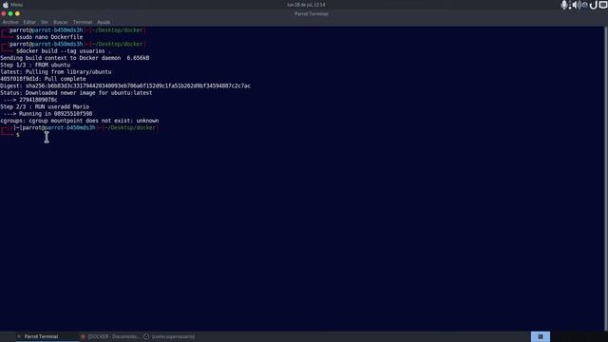Open the top panel Menu label
This screenshot has height=342, width=608.
click(x=17, y=5)
